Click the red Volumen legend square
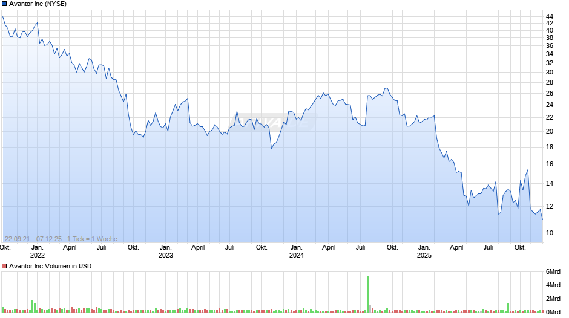The image size is (569, 318). tap(4, 266)
